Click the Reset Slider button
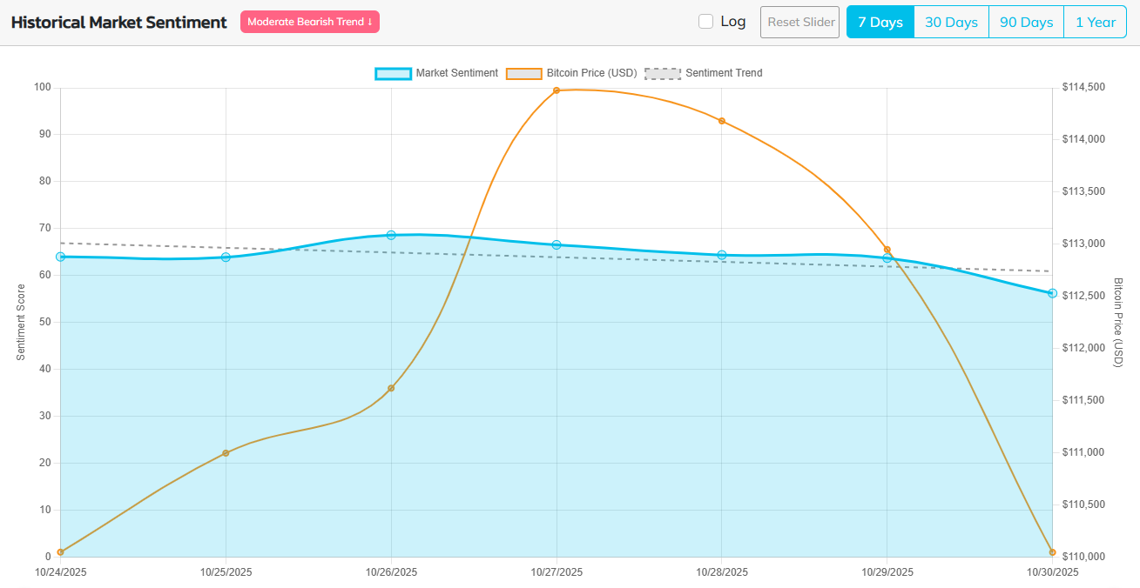This screenshot has width=1140, height=588. click(x=799, y=23)
